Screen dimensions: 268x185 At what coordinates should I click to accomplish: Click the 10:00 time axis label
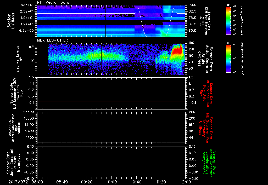[111, 182]
